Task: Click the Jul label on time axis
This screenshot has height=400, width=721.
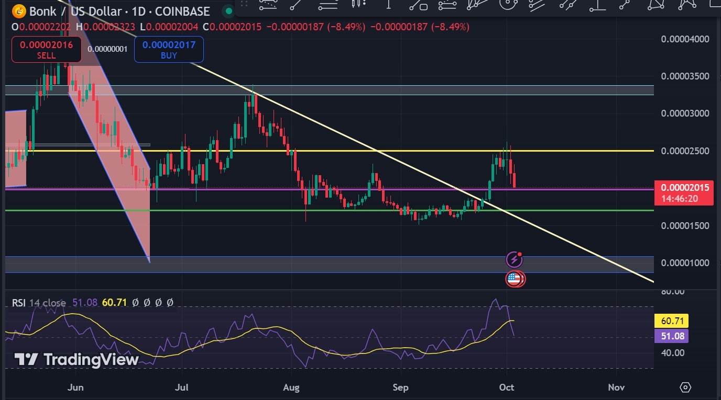Action: (x=182, y=387)
